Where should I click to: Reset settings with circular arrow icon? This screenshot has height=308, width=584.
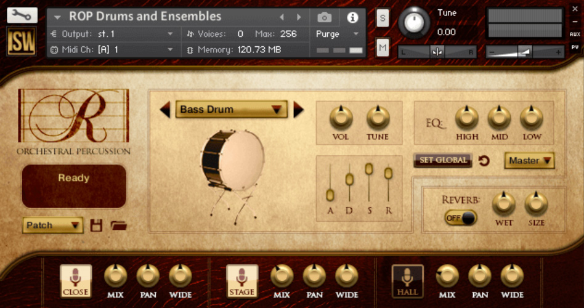click(484, 161)
